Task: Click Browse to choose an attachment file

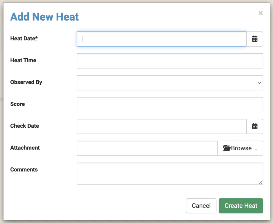Action: click(240, 148)
